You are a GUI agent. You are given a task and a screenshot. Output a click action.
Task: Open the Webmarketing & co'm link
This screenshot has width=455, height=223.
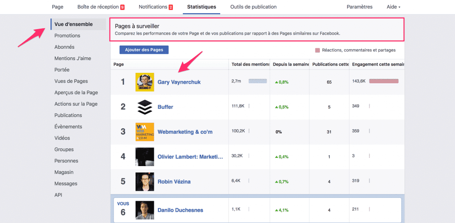185,132
